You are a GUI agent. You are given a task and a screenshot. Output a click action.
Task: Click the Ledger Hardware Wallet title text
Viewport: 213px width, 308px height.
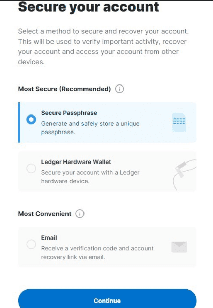tap(76, 162)
